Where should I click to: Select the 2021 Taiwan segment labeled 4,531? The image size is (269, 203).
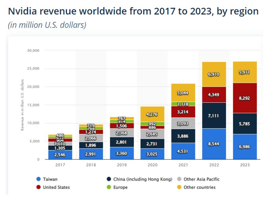183,151
